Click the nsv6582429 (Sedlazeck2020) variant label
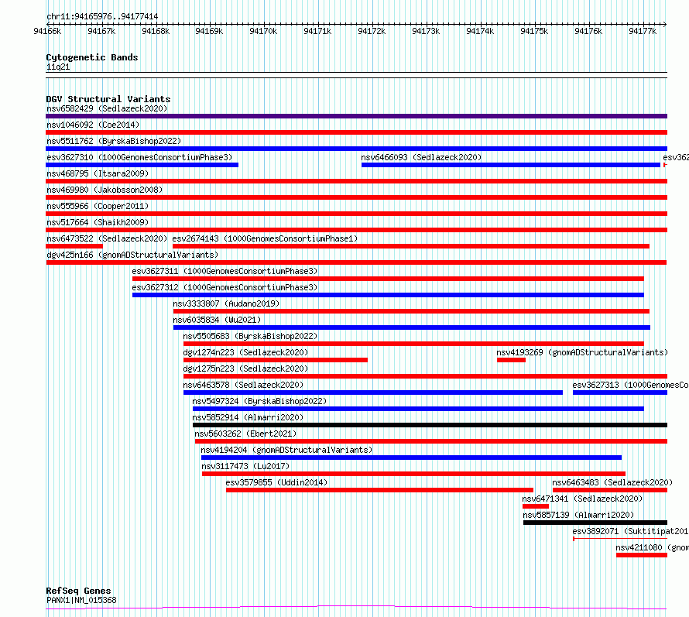Image resolution: width=689 pixels, height=617 pixels. pos(107,108)
